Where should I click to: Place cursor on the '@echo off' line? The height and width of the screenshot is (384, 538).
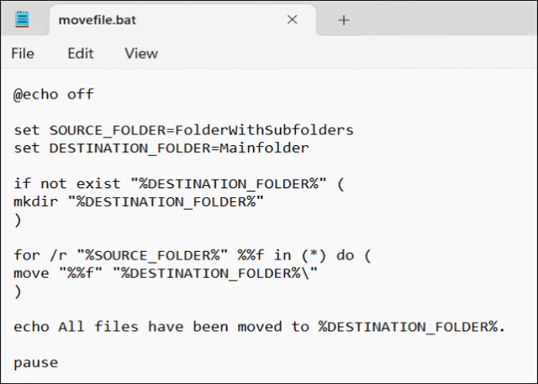pyautogui.click(x=53, y=94)
